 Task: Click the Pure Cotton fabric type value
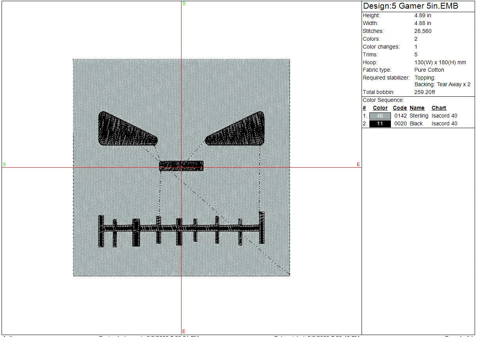point(429,70)
